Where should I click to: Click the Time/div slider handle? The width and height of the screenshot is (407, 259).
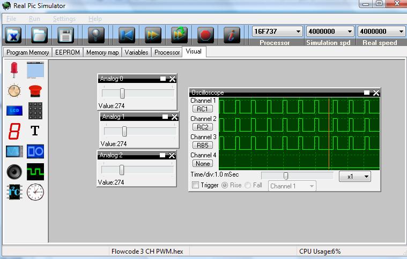point(285,176)
